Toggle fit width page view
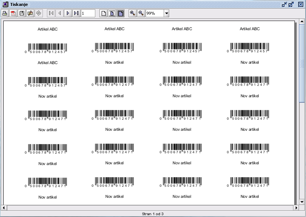Image resolution: width=306 pixels, height=217 pixels. click(120, 13)
